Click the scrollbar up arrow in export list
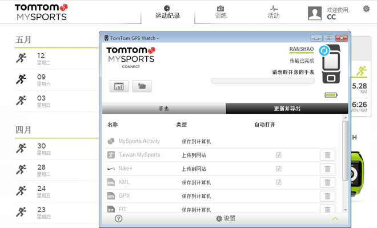 (x=346, y=118)
